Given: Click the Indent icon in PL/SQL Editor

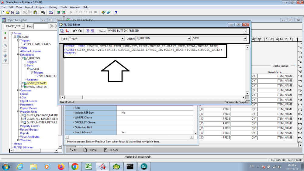Looking at the screenshot, I should click(88, 31).
